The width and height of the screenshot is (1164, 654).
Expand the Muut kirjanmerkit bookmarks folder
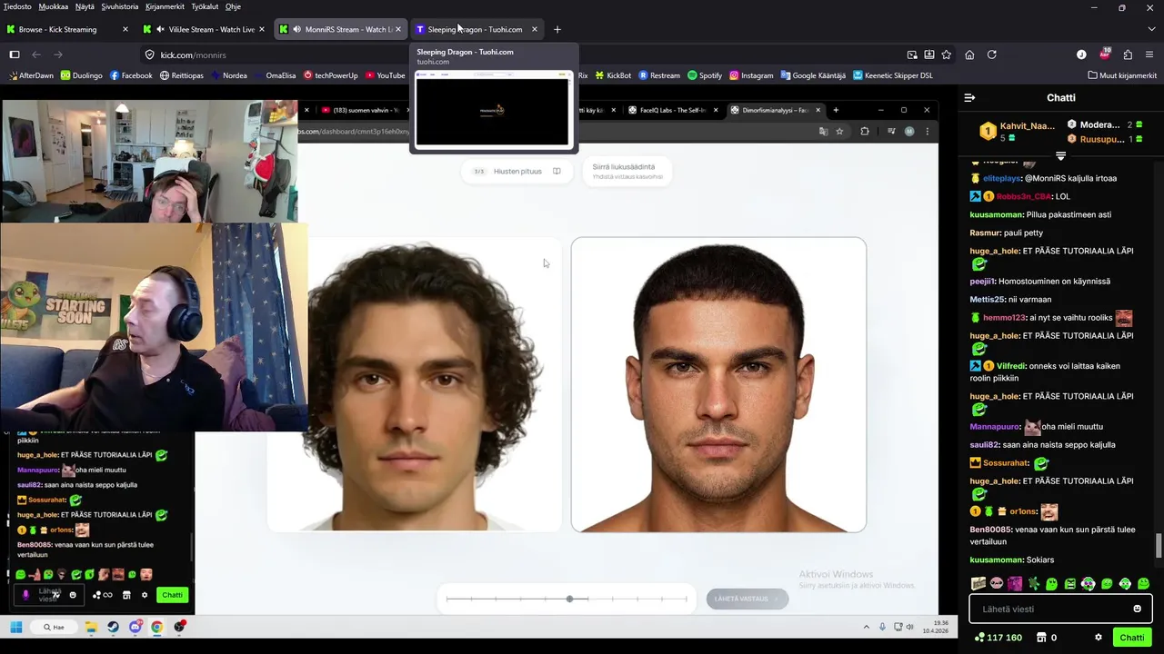tap(1122, 75)
